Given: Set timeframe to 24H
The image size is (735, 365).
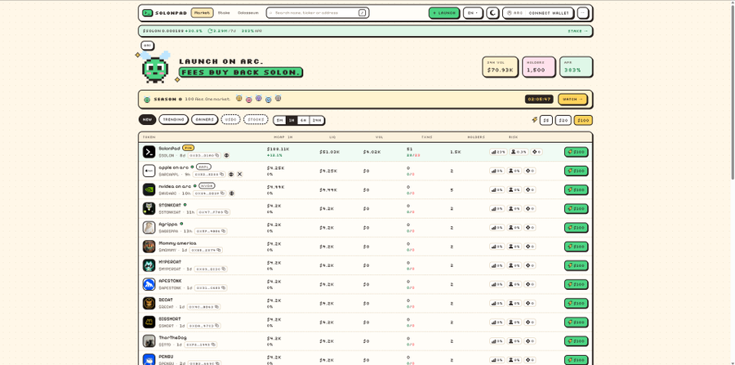Looking at the screenshot, I should pos(317,120).
